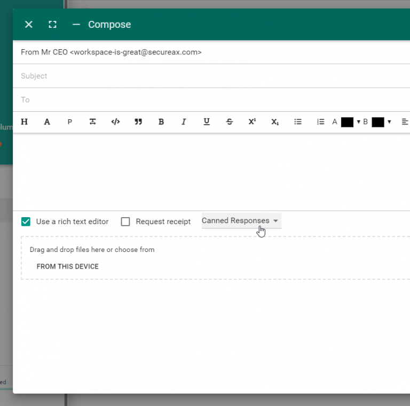Click the black text color swatch
Viewport: 410px width, 406px height.
[347, 122]
